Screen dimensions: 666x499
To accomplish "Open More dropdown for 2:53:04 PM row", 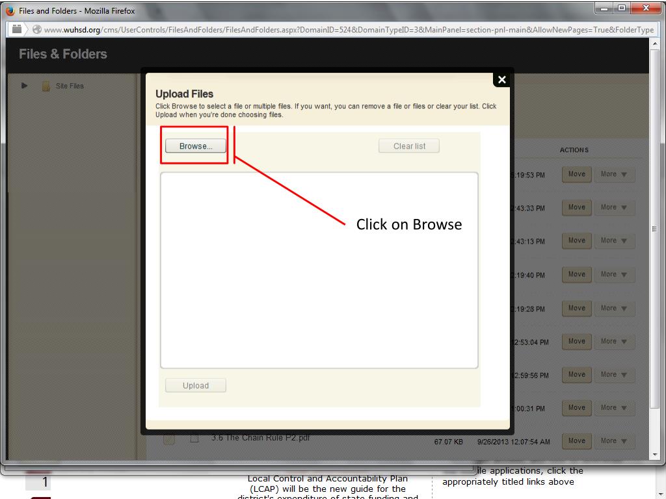I will pos(614,342).
